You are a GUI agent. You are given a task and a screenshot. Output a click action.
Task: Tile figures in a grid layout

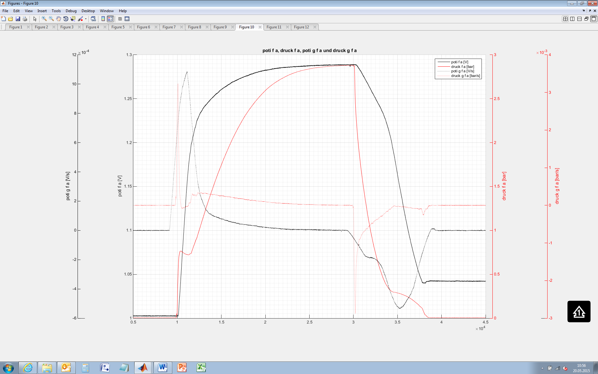565,19
